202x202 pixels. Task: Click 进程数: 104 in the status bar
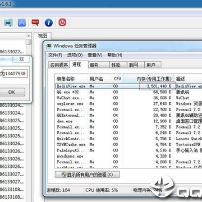tap(58, 190)
